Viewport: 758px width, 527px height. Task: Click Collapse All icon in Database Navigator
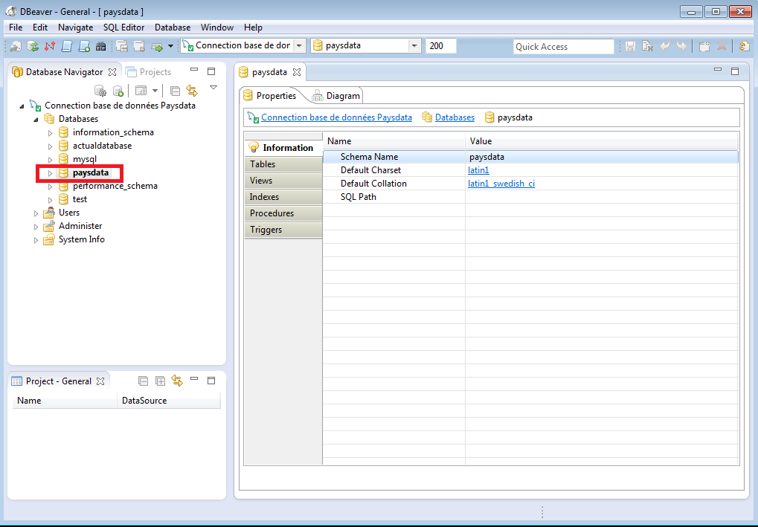175,91
